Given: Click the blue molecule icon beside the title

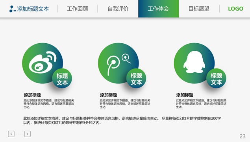Looking at the screenshot, I should click(12, 9).
